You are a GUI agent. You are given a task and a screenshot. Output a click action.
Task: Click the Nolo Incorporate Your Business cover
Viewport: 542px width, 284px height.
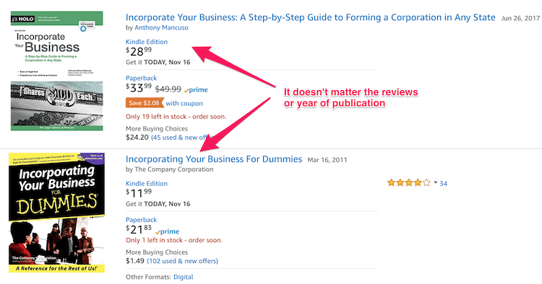tap(56, 71)
